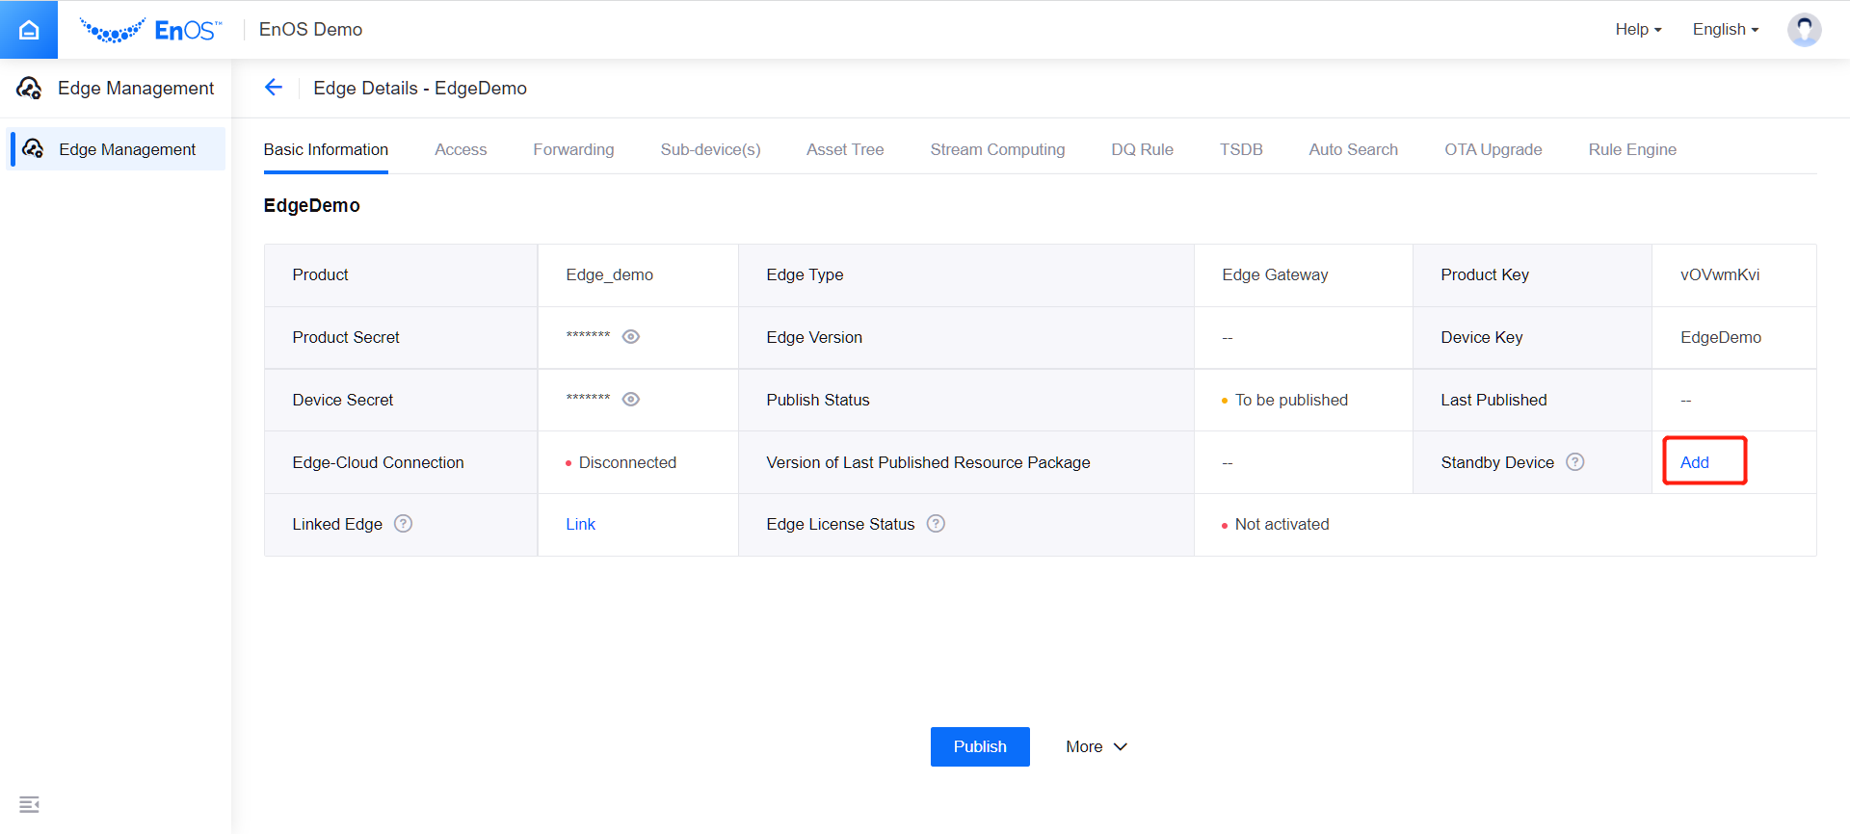Open the OTA Upgrade tab
1850x834 pixels.
coord(1493,149)
